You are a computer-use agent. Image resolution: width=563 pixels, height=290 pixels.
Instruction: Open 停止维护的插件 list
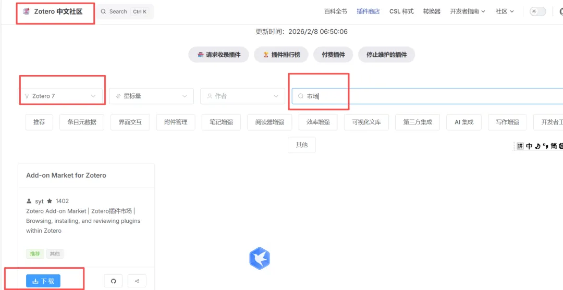pos(386,55)
